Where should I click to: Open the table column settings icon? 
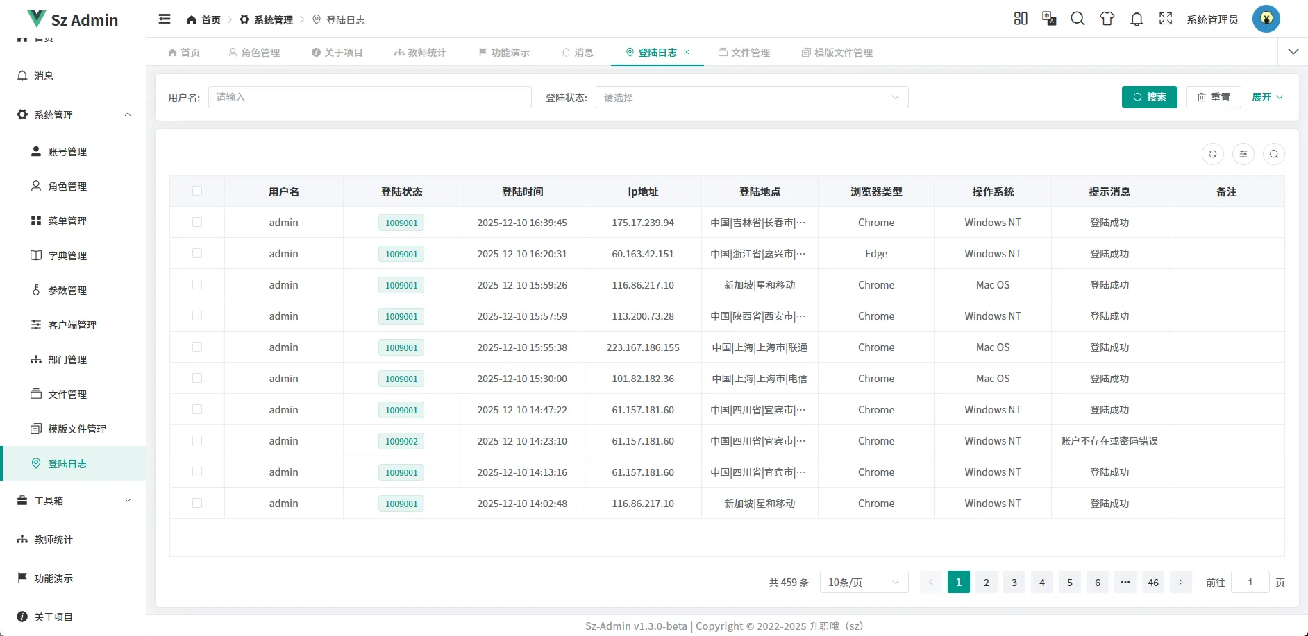[1243, 154]
